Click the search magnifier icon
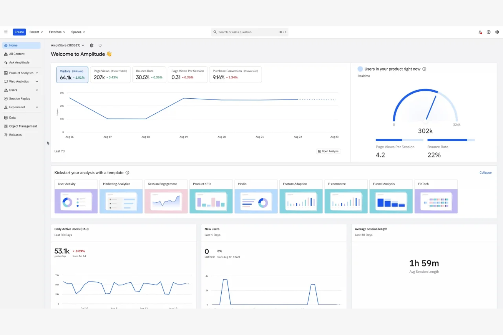Screen dimensions: 503x335 [215, 32]
